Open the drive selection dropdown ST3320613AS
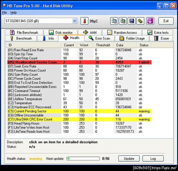 tap(41, 21)
